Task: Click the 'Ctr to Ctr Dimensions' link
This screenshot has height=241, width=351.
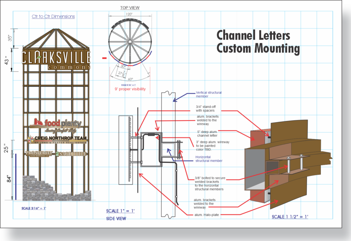Action: tap(53, 16)
